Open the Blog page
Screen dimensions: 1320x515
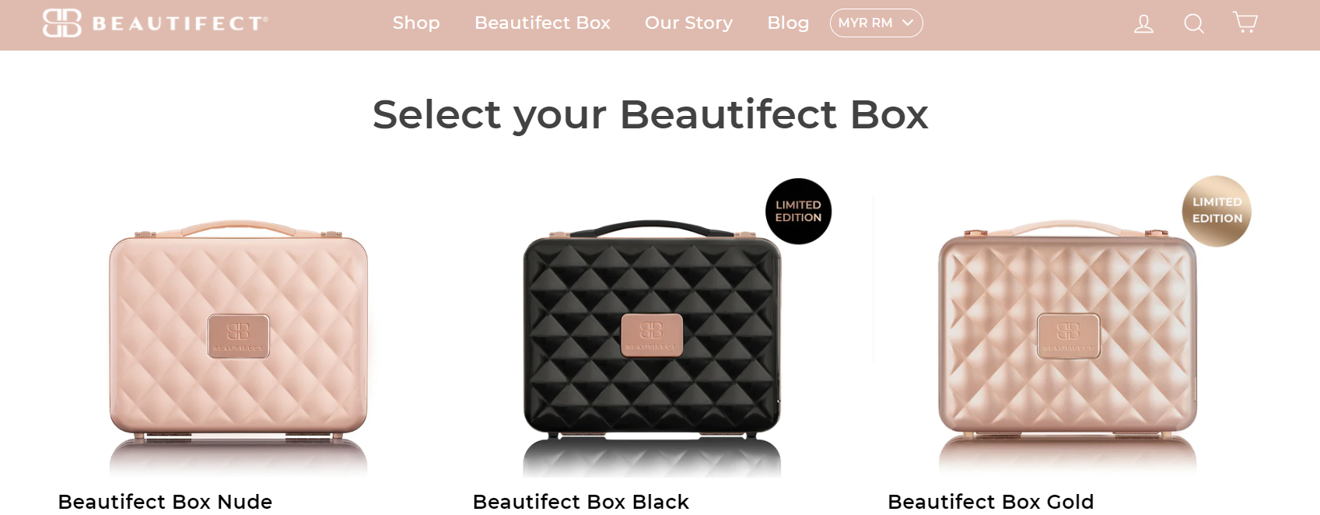[x=788, y=23]
